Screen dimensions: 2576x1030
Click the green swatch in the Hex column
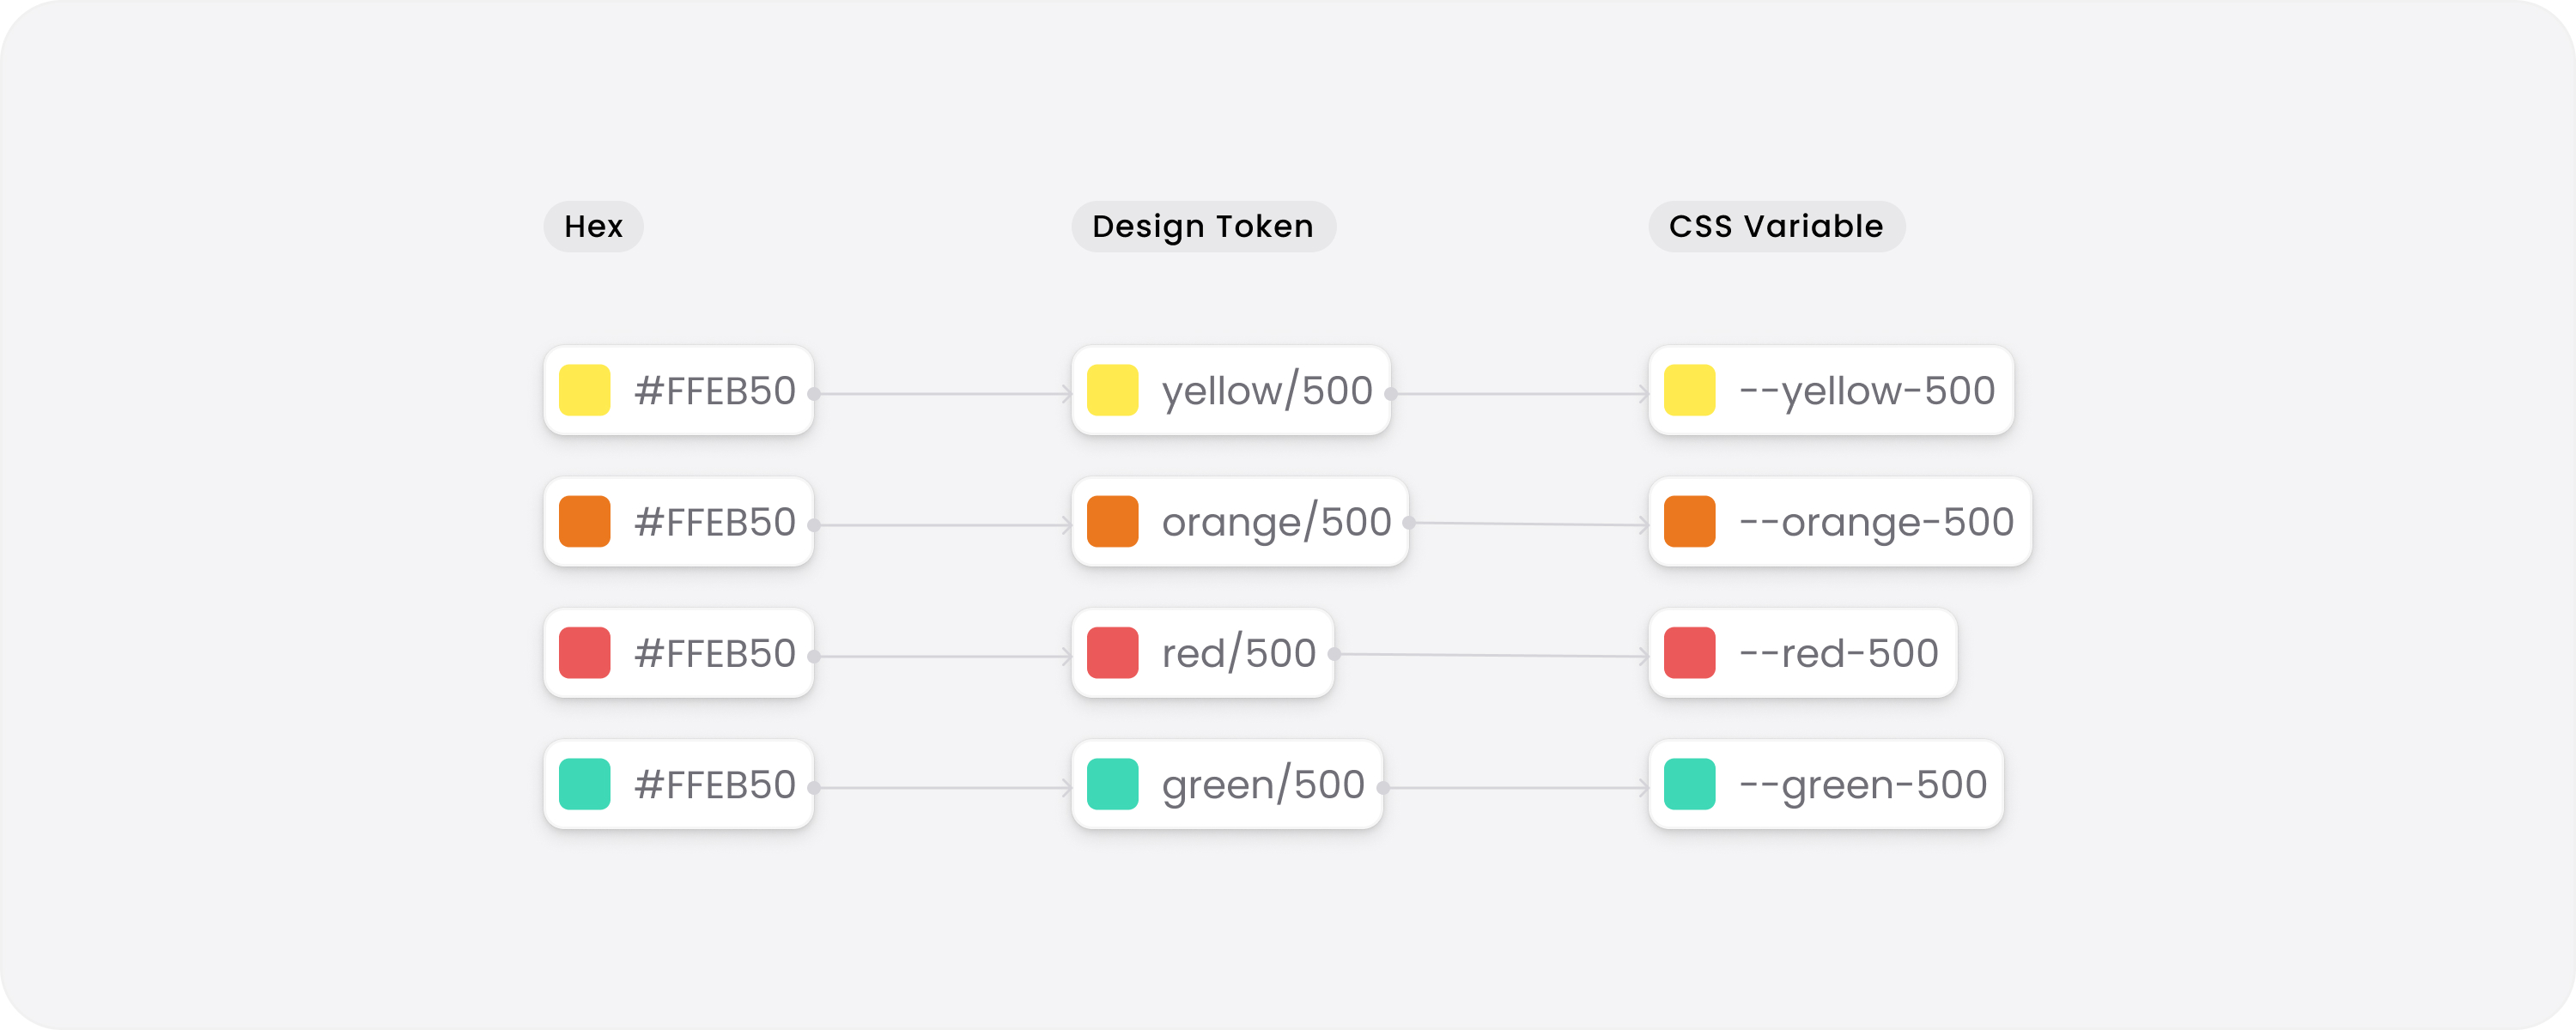tap(584, 784)
